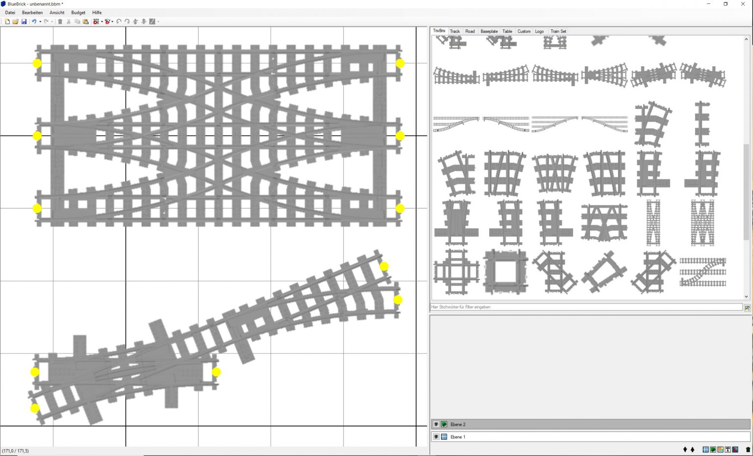The image size is (753, 456).
Task: Rotate selection counterclockwise
Action: point(119,22)
